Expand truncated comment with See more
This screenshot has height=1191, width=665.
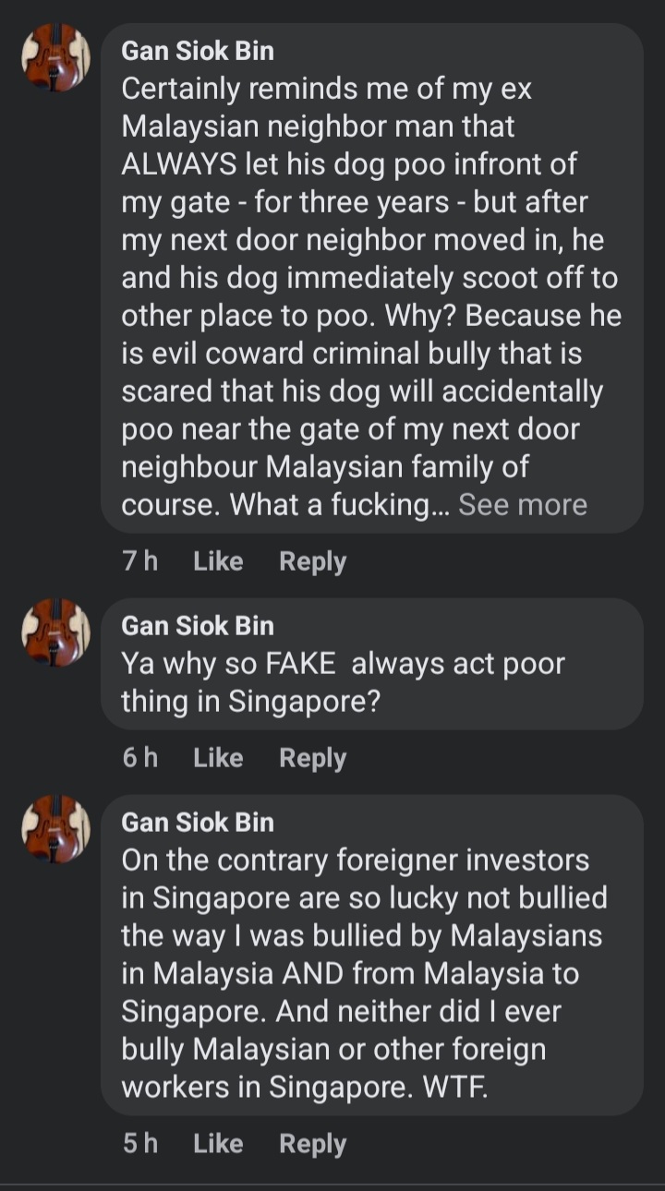point(523,505)
